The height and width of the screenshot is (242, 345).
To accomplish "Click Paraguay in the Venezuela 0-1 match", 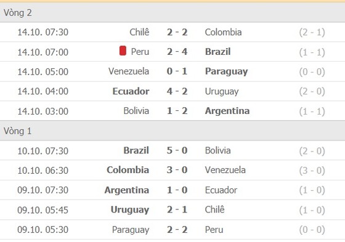I will click(227, 71).
